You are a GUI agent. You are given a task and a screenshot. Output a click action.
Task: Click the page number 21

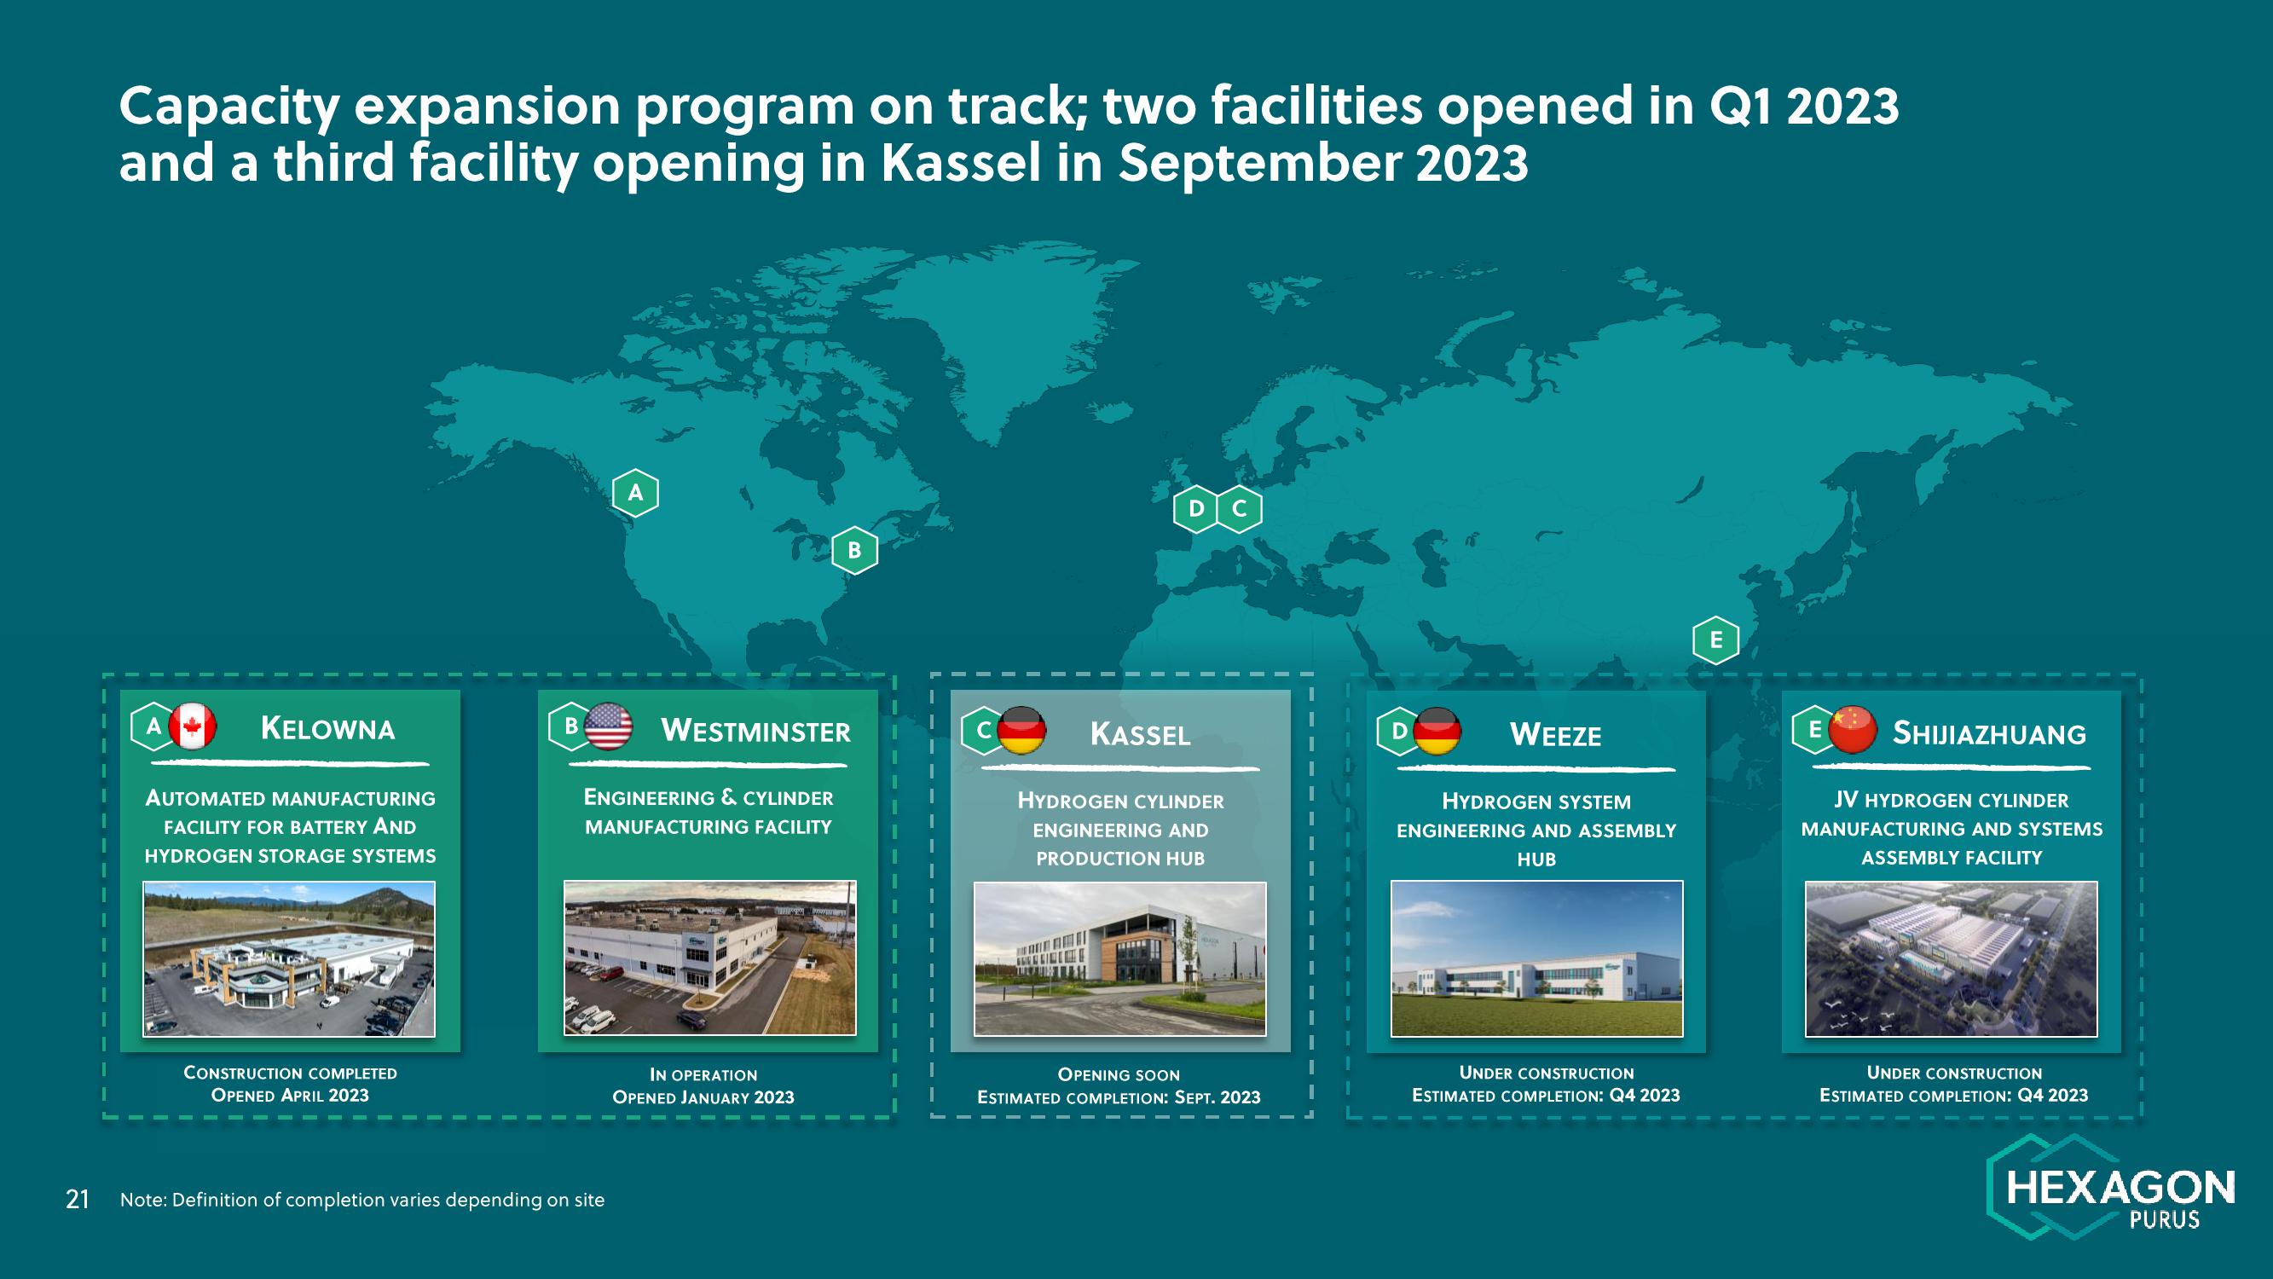(78, 1199)
